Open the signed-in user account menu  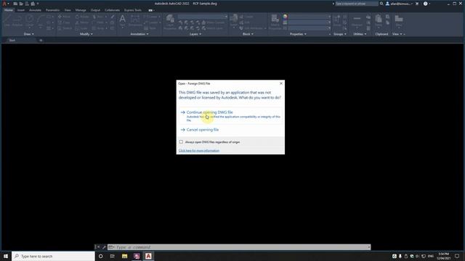click(x=399, y=4)
